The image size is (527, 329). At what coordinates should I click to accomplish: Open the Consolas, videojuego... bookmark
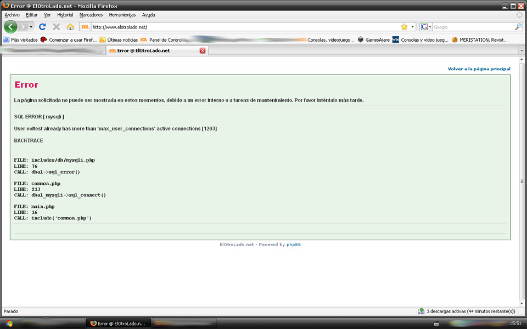coord(330,39)
